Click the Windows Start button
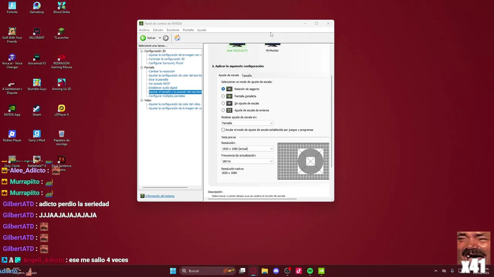 click(173, 271)
